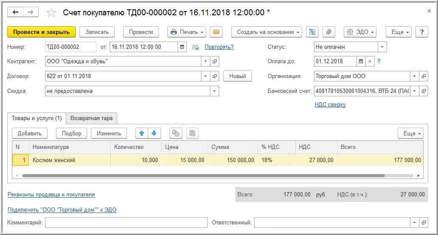Click scrollbar right arrow in table

418,176
